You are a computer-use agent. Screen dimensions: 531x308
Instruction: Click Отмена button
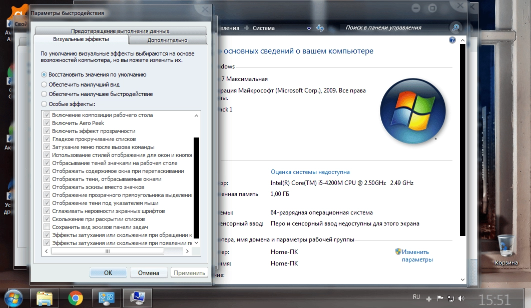(x=148, y=273)
